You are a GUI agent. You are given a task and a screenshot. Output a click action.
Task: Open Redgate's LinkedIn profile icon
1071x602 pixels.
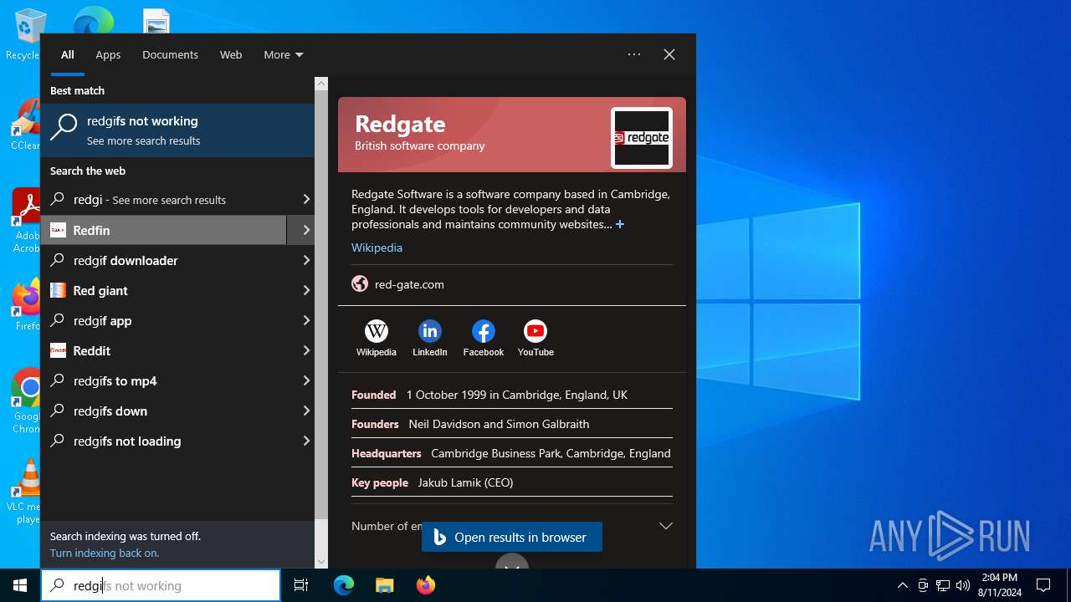click(x=429, y=332)
